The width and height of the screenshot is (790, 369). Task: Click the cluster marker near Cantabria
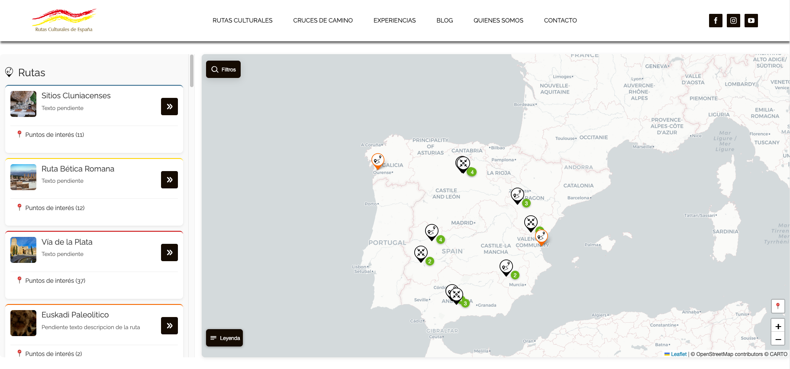[463, 164]
